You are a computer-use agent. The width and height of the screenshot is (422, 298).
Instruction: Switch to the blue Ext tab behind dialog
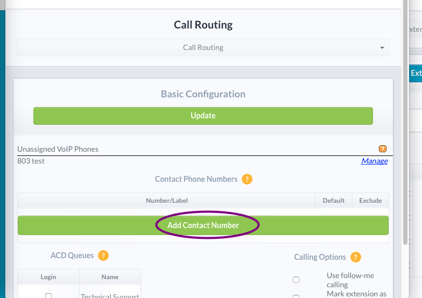[x=416, y=73]
